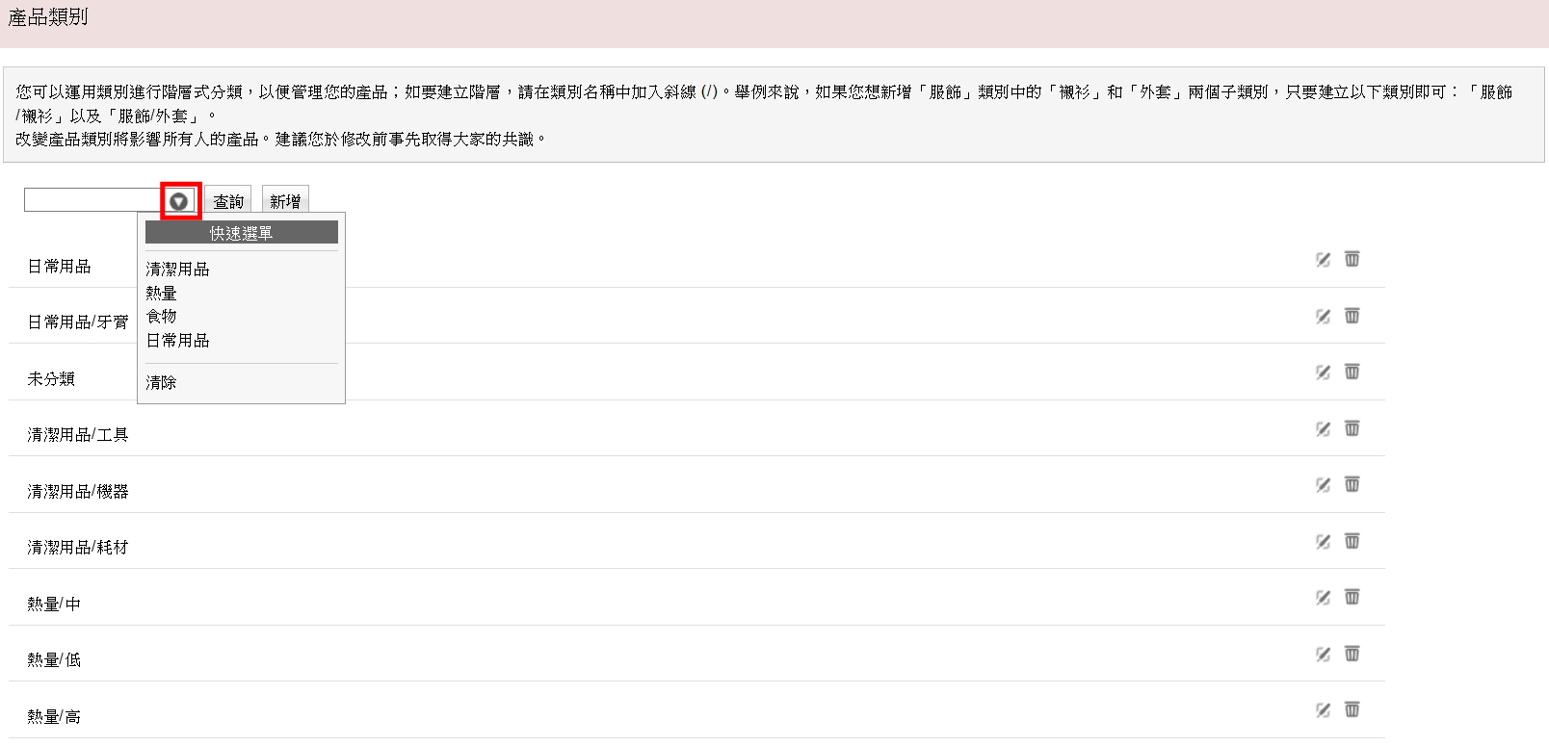Open edit for 清潔用品/機器 category
This screenshot has width=1549, height=746.
coord(1323,484)
